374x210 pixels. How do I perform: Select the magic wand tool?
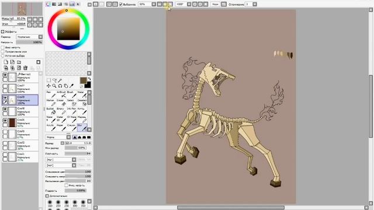[x=60, y=80]
